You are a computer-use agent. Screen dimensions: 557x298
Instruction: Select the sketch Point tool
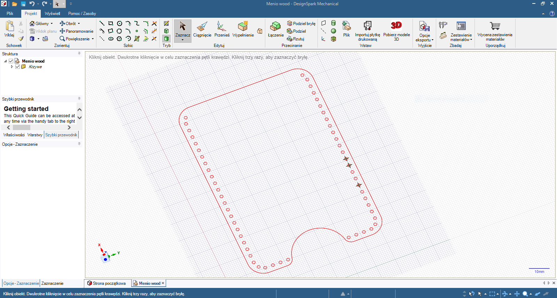tap(137, 31)
